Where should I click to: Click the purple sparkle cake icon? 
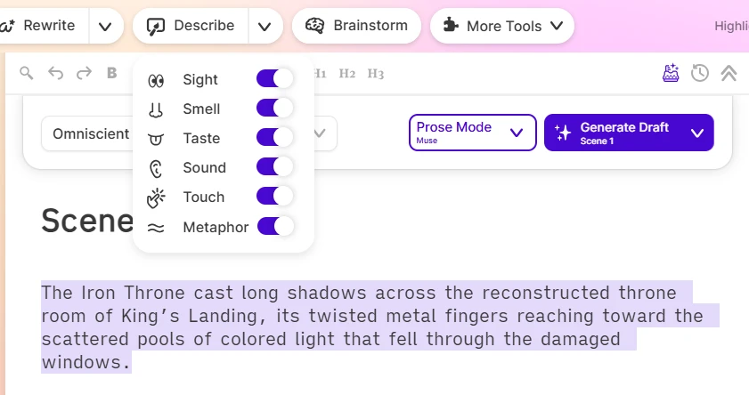[671, 73]
